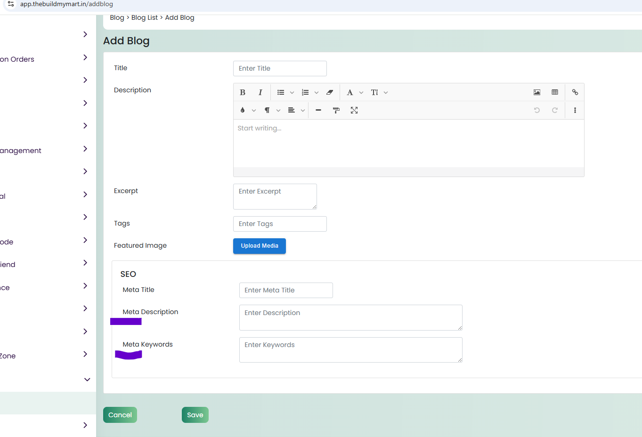Click the 'iend' sidebar item label

(x=8, y=265)
